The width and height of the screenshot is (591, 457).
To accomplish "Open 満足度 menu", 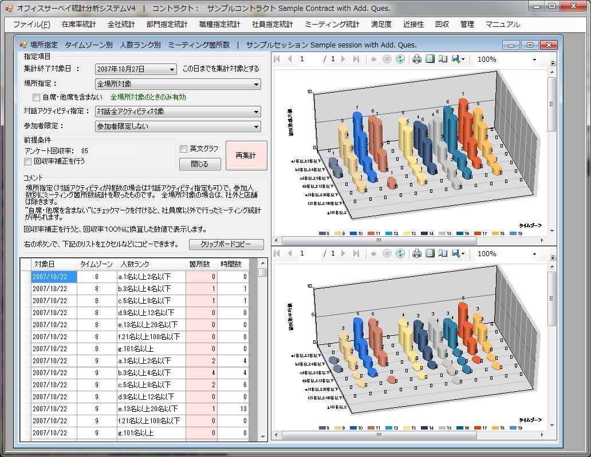I will tap(381, 25).
